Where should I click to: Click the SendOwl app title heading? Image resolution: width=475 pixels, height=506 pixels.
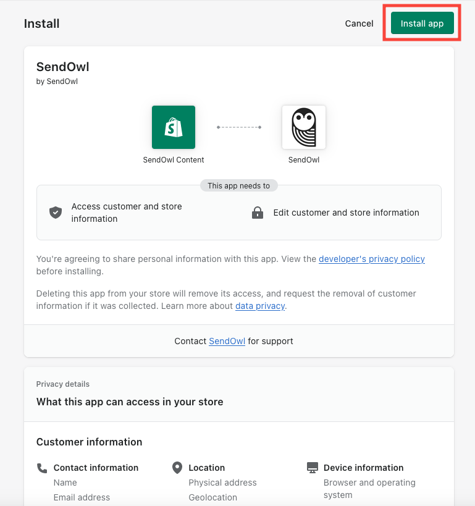click(63, 67)
